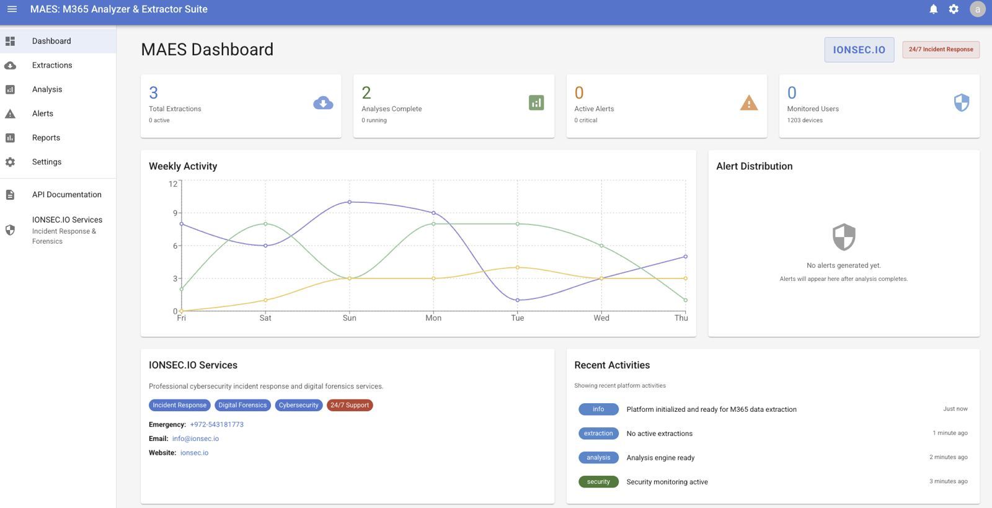The width and height of the screenshot is (992, 508).
Task: Click the orange warning icon on Active Alerts
Action: pyautogui.click(x=749, y=103)
